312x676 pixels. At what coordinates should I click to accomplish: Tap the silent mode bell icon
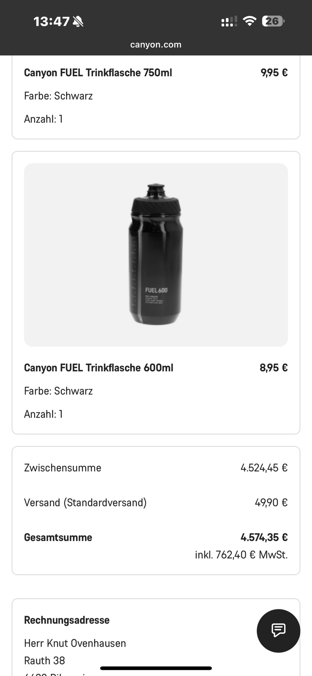coord(78,21)
